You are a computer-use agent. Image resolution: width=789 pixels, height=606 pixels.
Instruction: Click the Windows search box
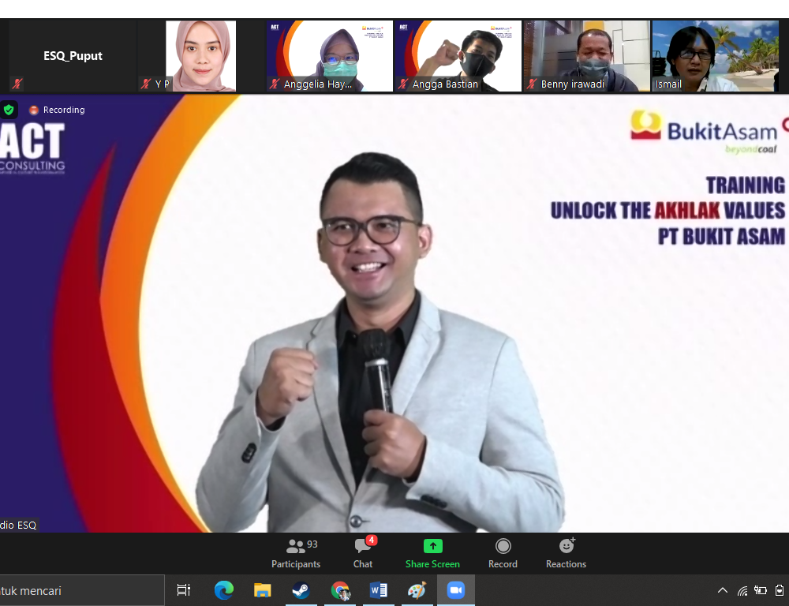click(79, 590)
